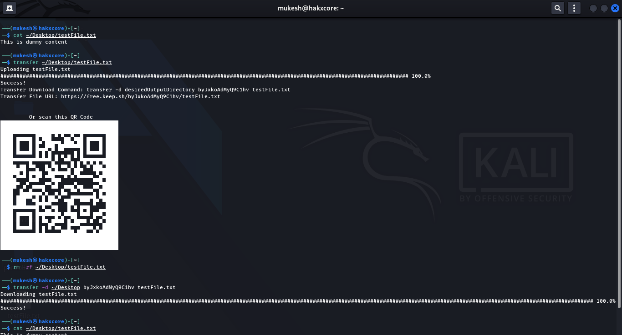This screenshot has width=622, height=335.
Task: Click 'This is dummy content' output line
Action: click(34, 42)
